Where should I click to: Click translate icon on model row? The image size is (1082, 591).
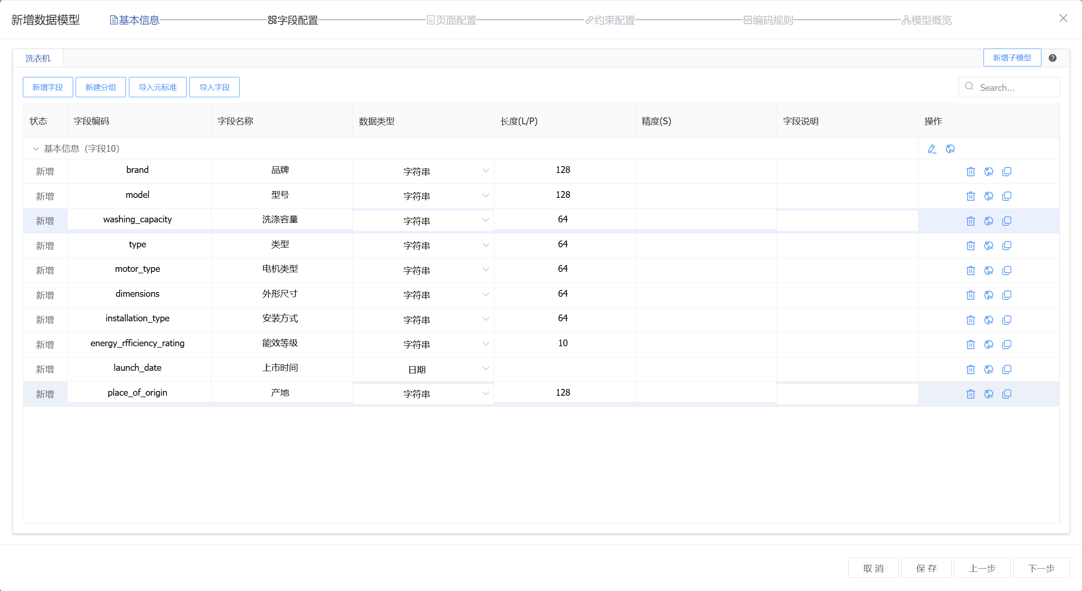pyautogui.click(x=989, y=196)
